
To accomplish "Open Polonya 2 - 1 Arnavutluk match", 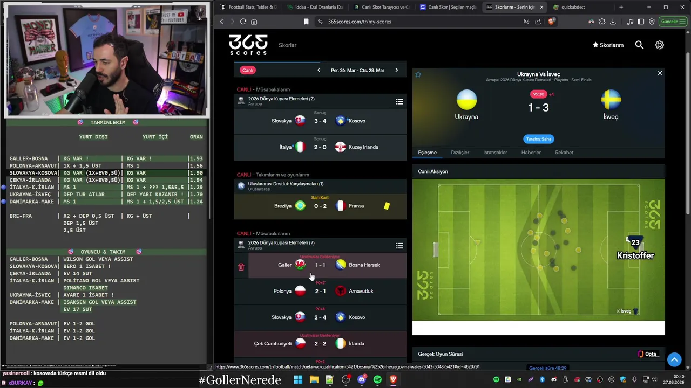I will pos(320,291).
